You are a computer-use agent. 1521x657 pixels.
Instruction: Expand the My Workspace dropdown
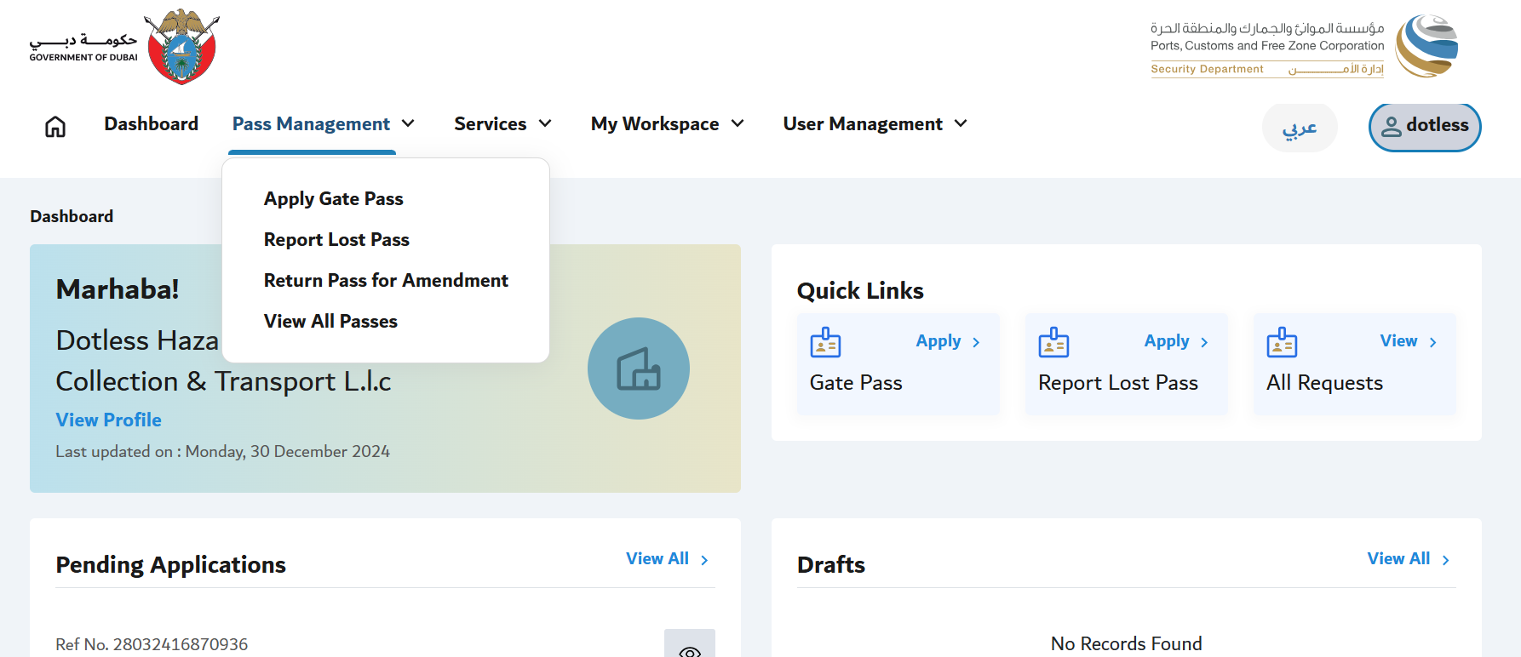[667, 124]
